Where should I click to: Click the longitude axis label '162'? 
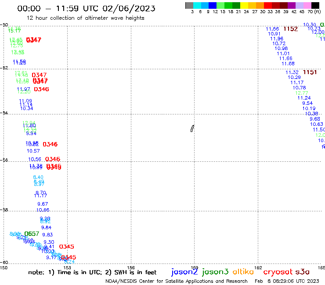pos(258,268)
